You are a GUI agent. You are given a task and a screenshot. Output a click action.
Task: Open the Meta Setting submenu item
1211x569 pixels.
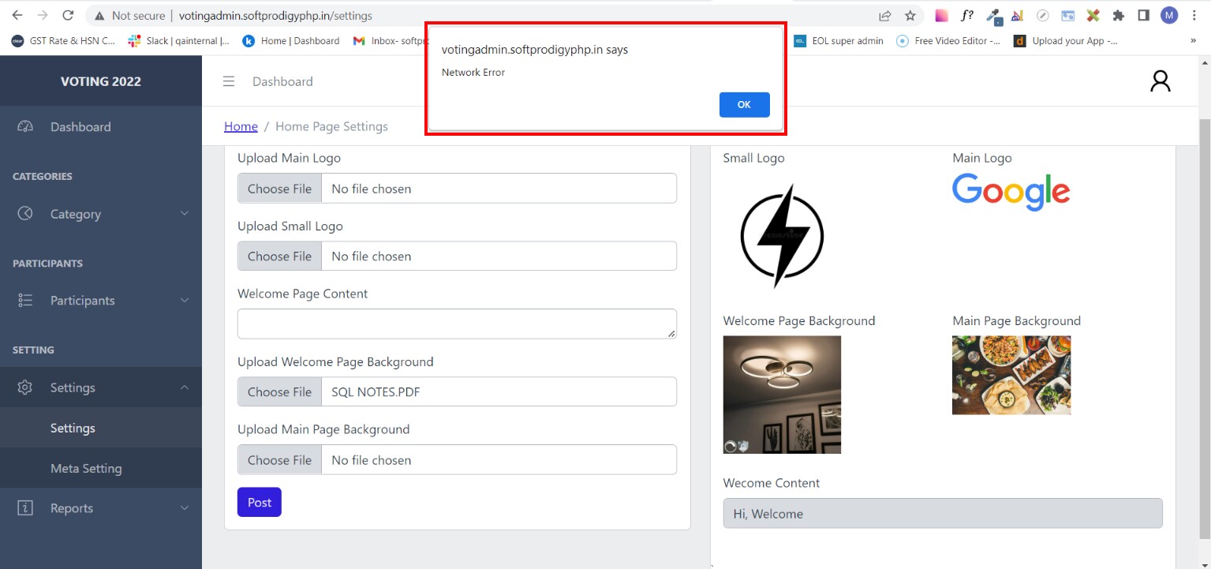tap(101, 468)
